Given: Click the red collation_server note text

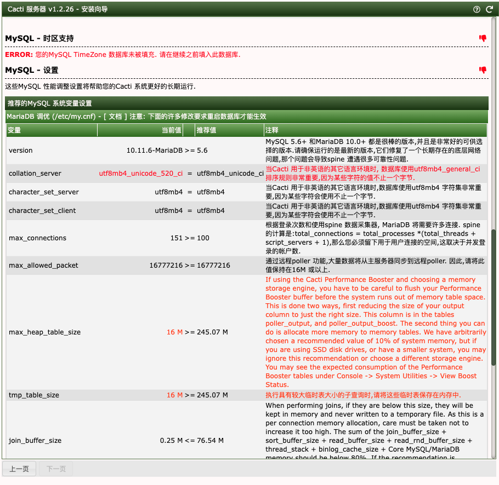Looking at the screenshot, I should (373, 174).
